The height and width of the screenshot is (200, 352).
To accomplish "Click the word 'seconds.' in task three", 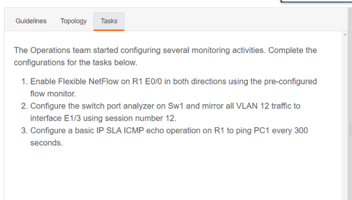I will tap(47, 143).
